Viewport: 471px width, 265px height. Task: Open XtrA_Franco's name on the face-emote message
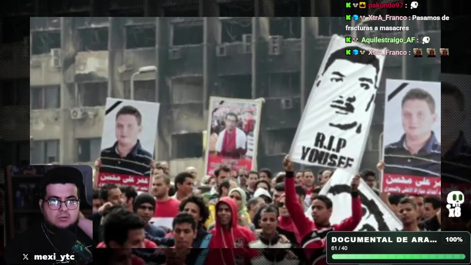[x=387, y=52]
